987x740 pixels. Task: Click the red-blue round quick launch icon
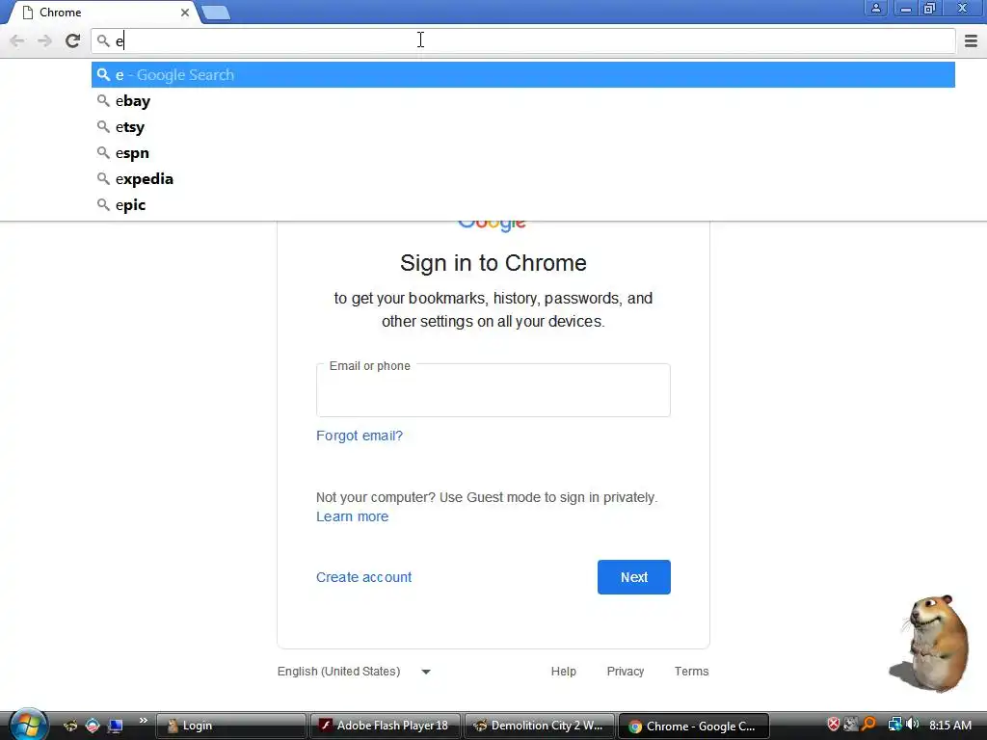click(93, 726)
